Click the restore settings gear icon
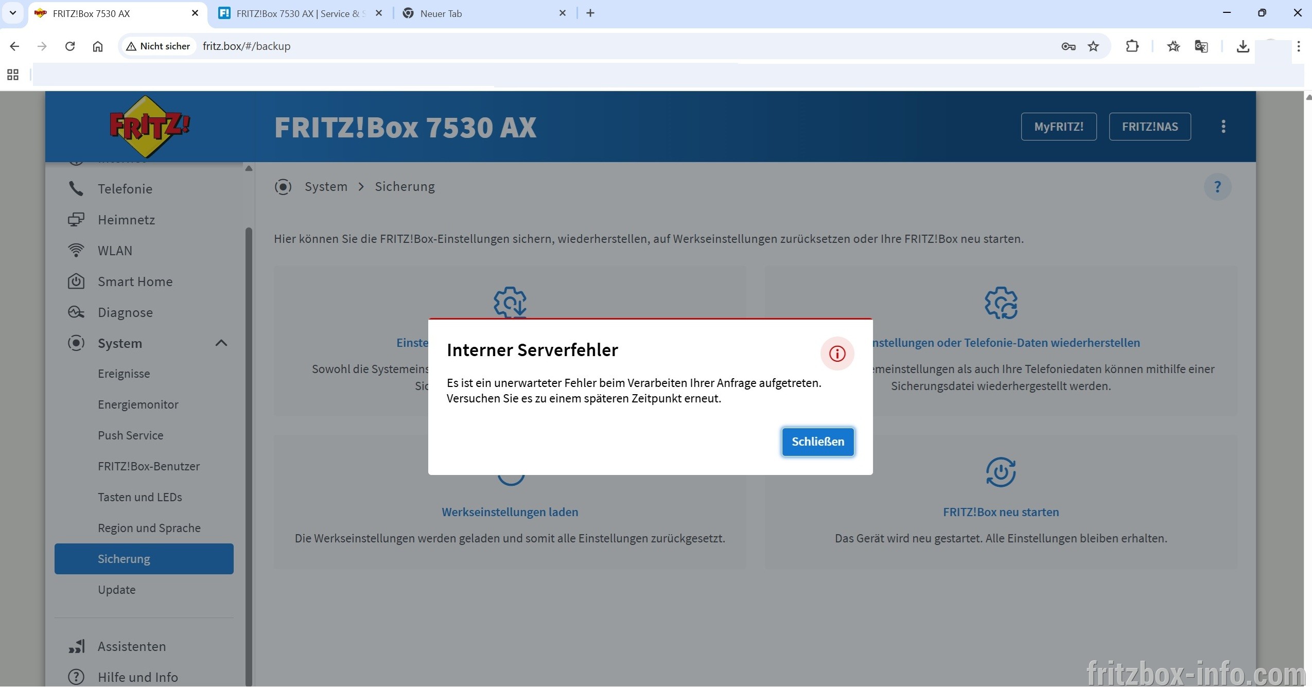The image size is (1312, 687). [1001, 303]
